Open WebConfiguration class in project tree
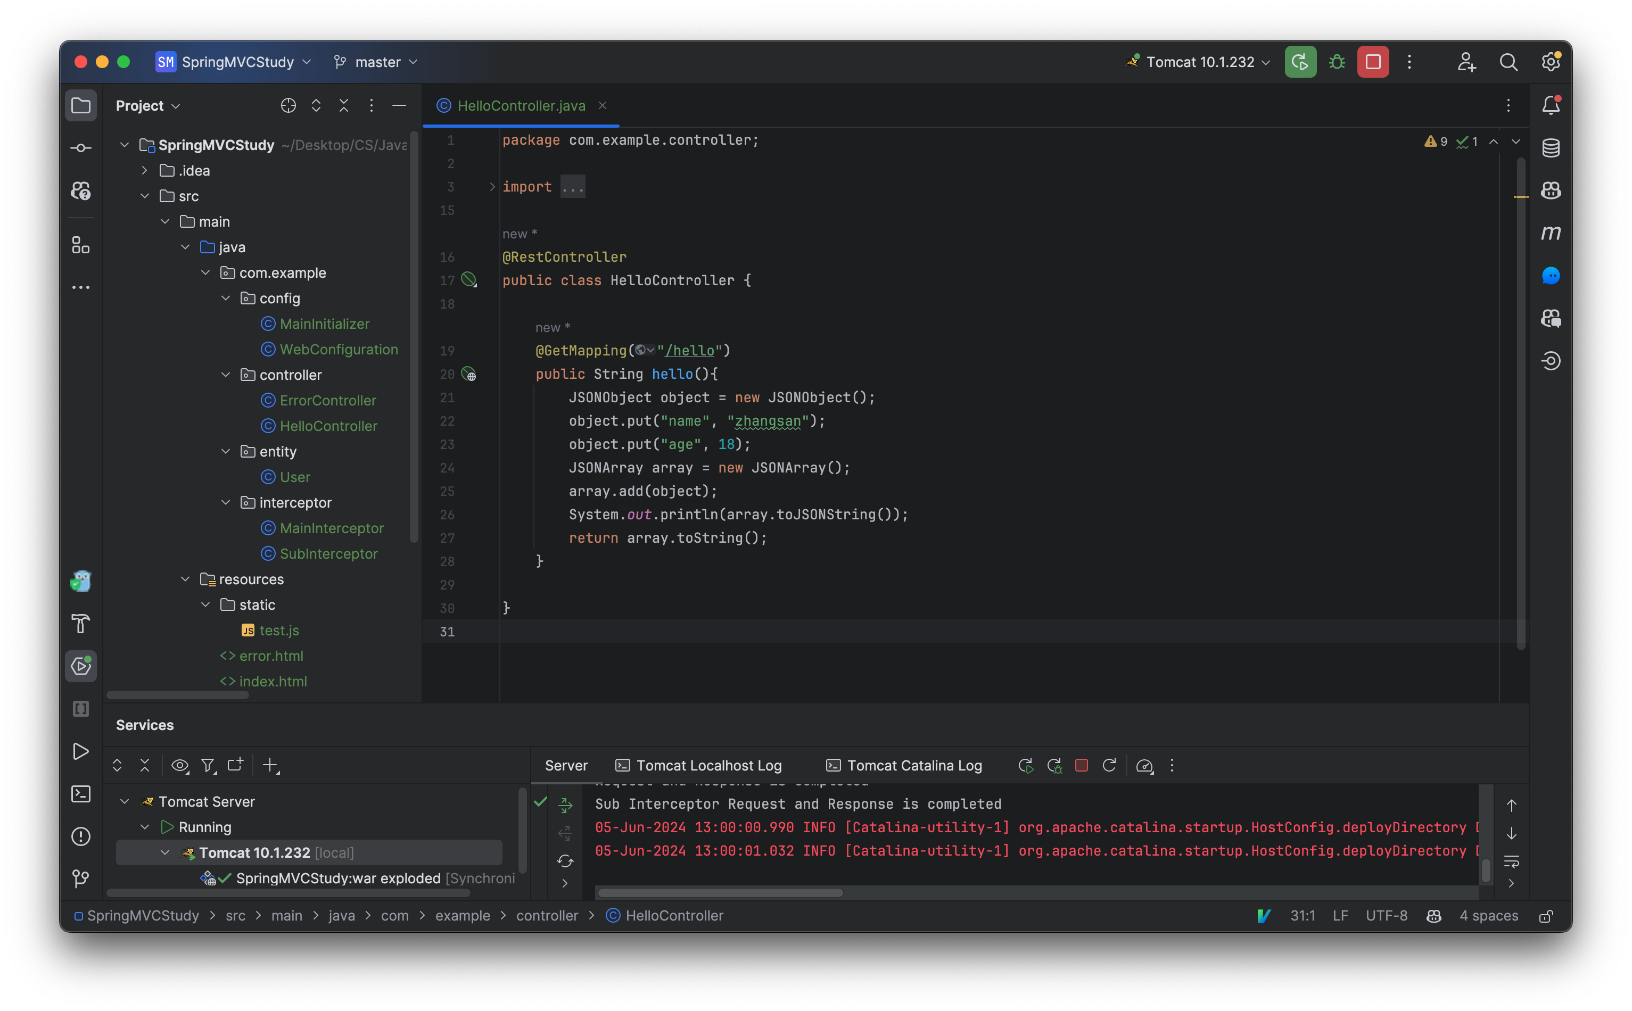 [339, 349]
